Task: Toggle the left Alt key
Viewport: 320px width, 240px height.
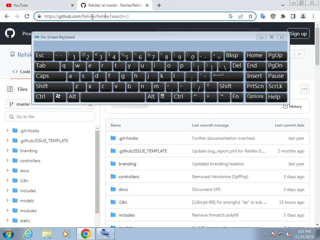Action: (x=73, y=97)
